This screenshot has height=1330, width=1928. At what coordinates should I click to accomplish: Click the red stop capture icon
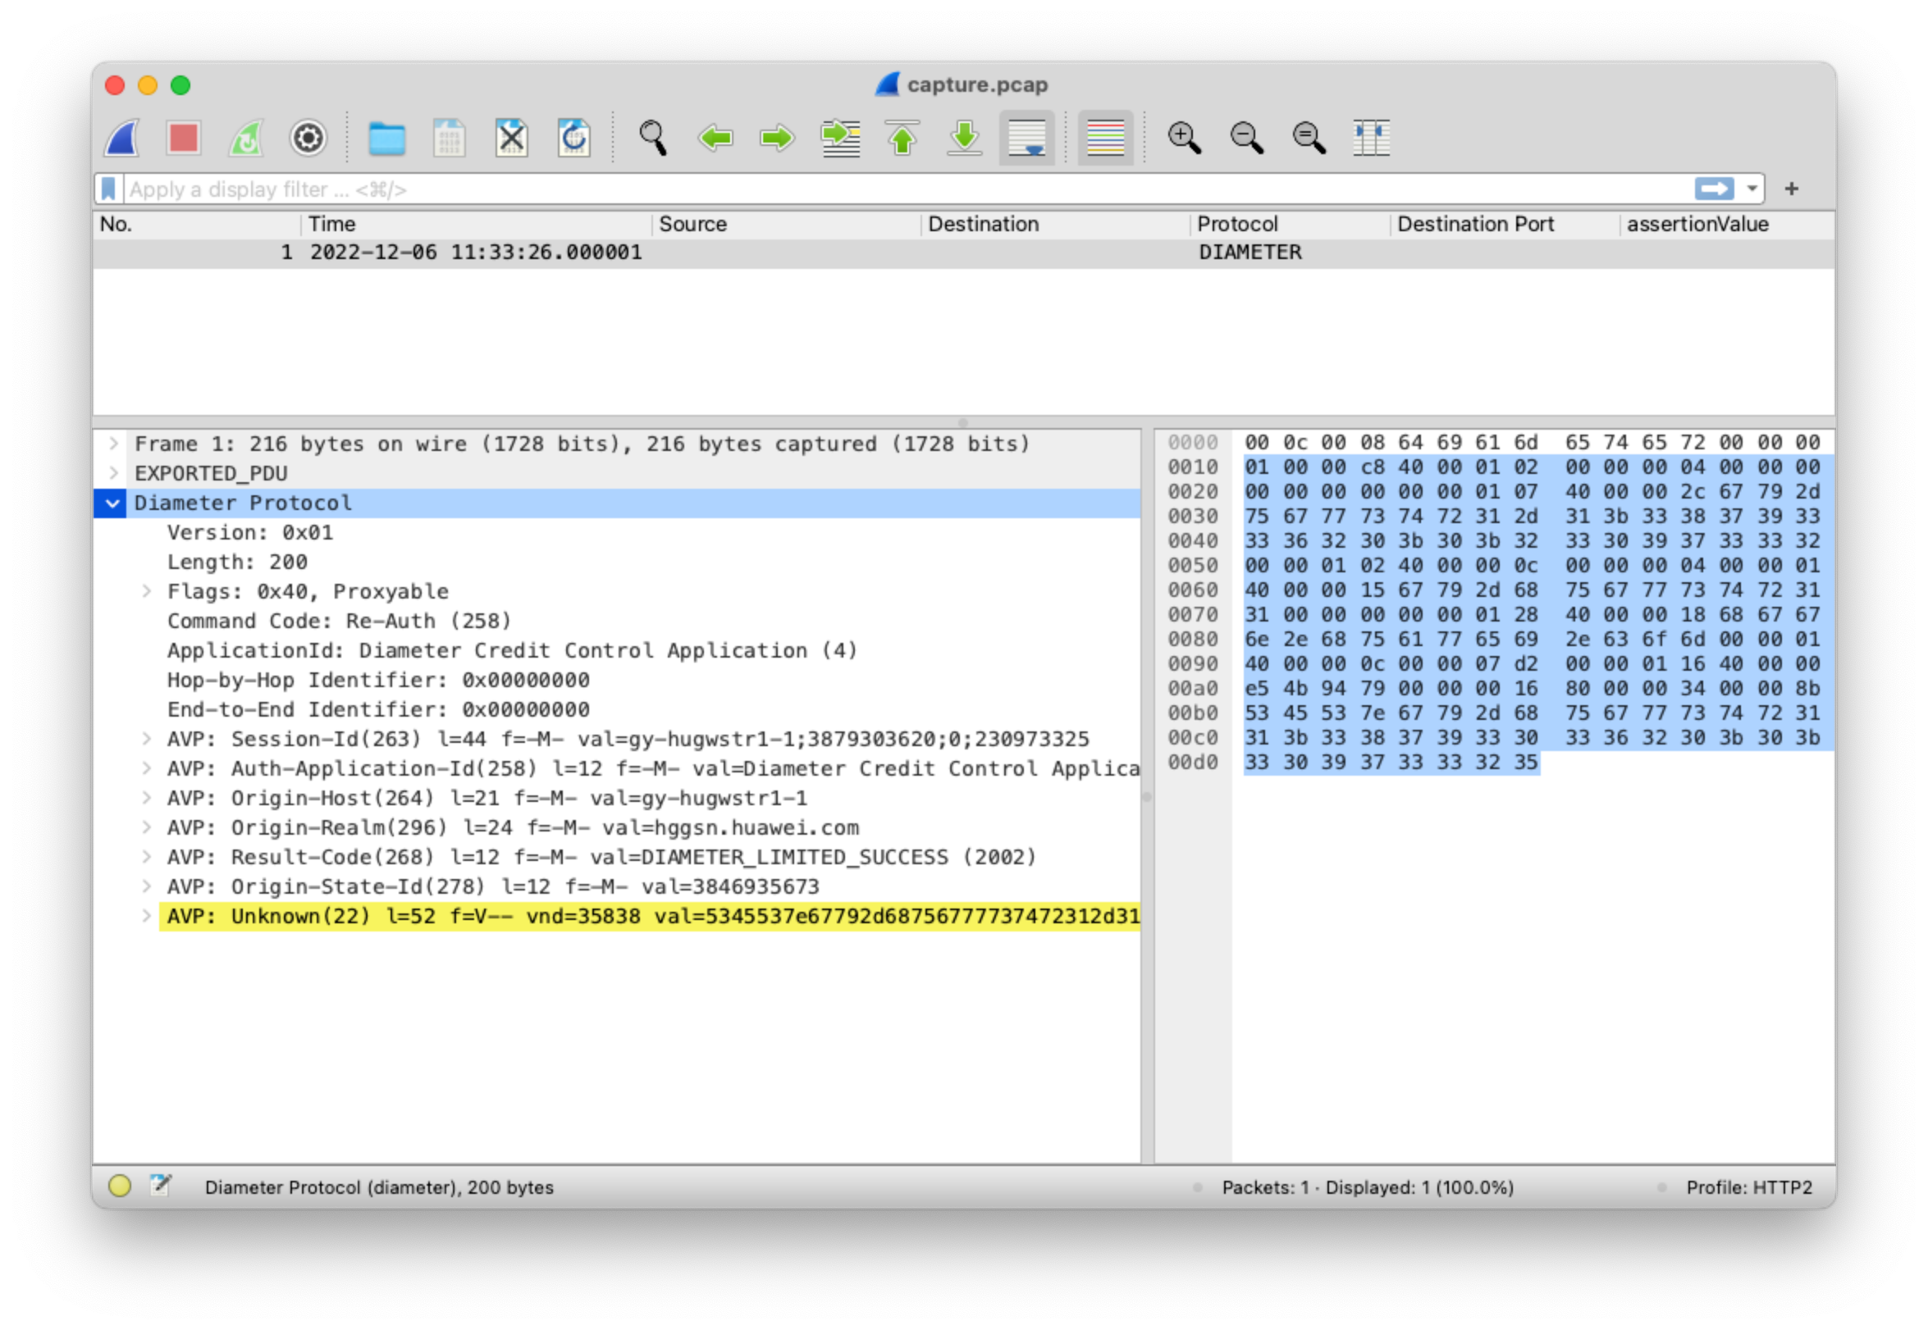pos(184,139)
